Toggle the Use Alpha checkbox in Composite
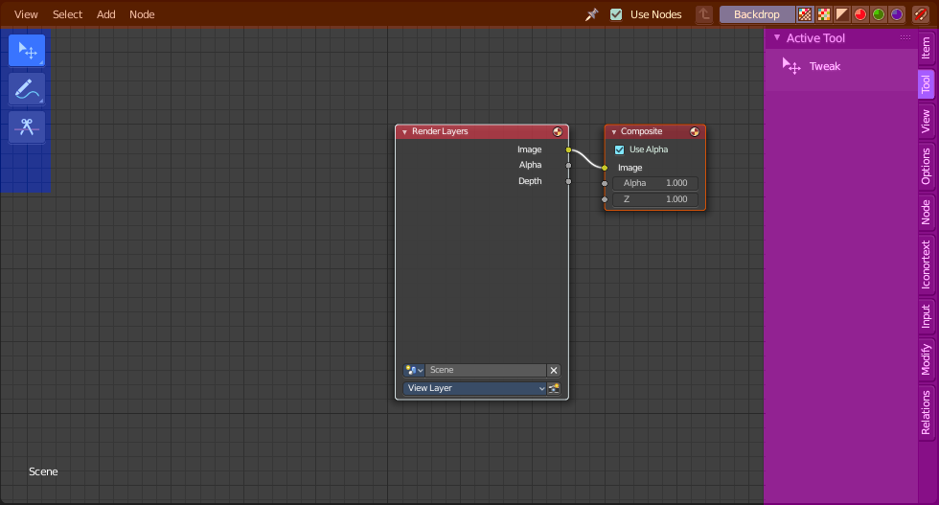The height and width of the screenshot is (505, 939). (620, 149)
